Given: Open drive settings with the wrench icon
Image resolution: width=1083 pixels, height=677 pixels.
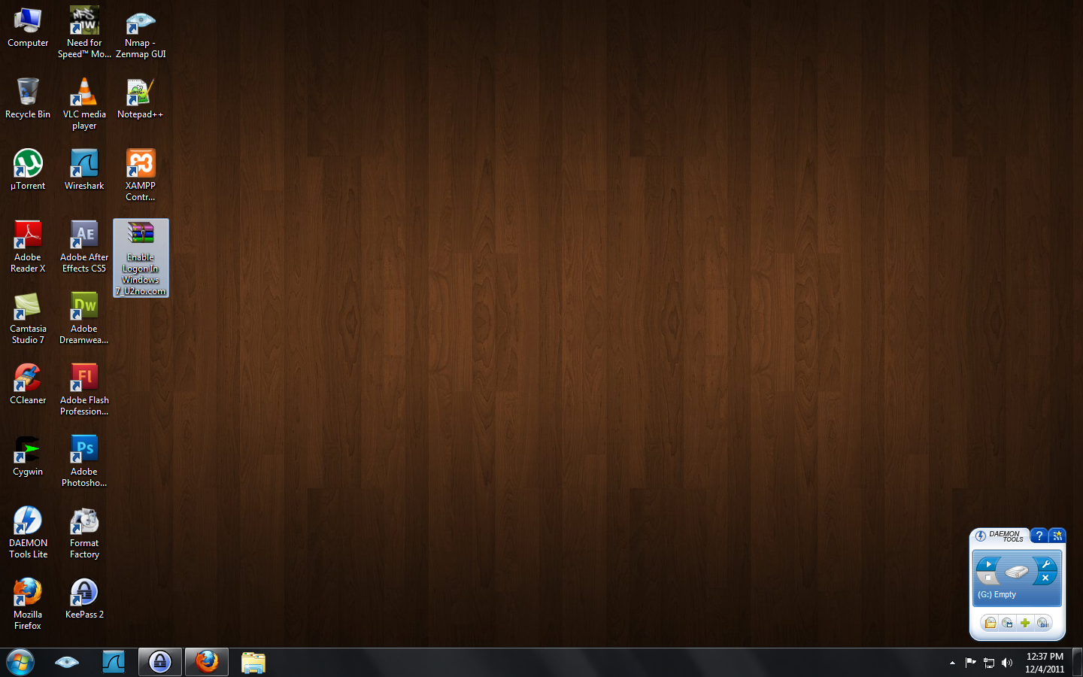Looking at the screenshot, I should point(1045,563).
